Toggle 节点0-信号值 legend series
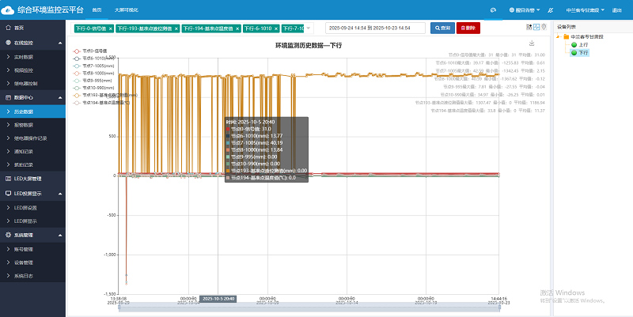The height and width of the screenshot is (317, 633). pyautogui.click(x=94, y=51)
